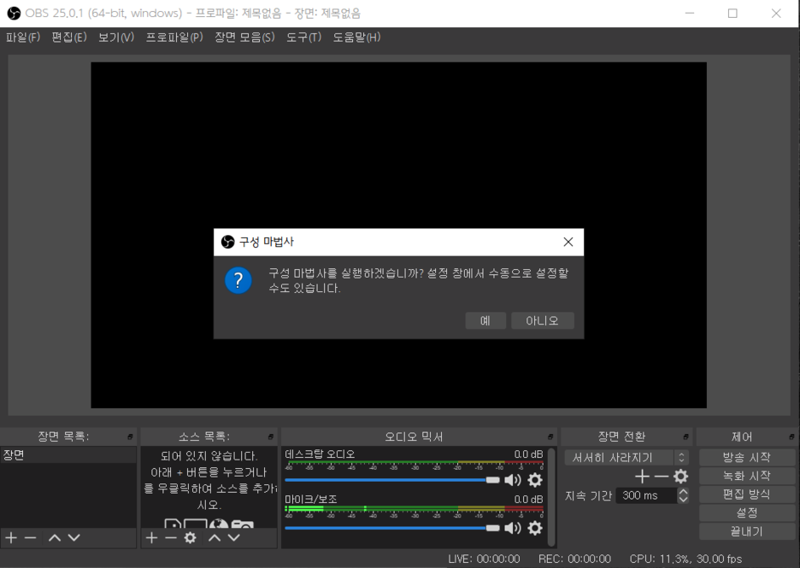The height and width of the screenshot is (568, 800).
Task: Mute 마이크/보조 speaker icon
Action: pyautogui.click(x=513, y=528)
